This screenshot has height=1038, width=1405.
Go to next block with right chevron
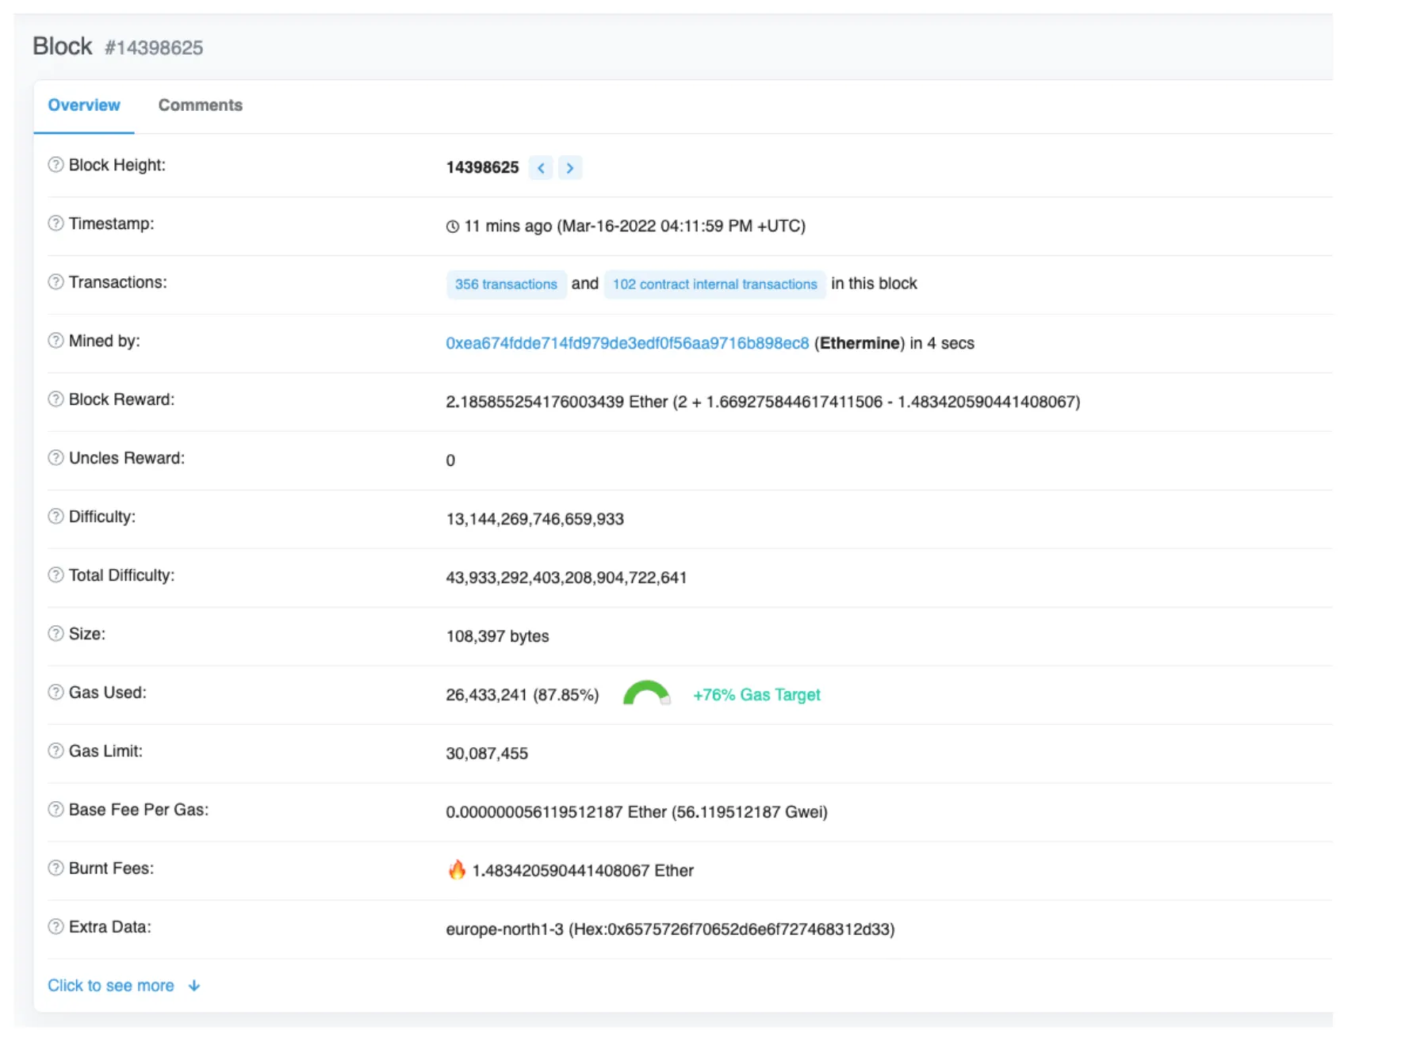point(570,168)
